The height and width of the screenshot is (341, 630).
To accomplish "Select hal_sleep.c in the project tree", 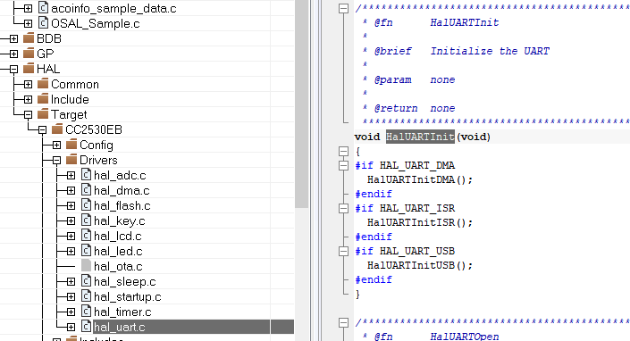I will 124,281.
